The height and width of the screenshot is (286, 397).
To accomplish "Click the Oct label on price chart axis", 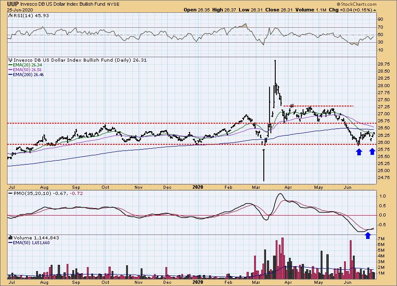I will [x=105, y=187].
